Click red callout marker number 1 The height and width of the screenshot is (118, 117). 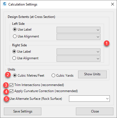(x=107, y=43)
